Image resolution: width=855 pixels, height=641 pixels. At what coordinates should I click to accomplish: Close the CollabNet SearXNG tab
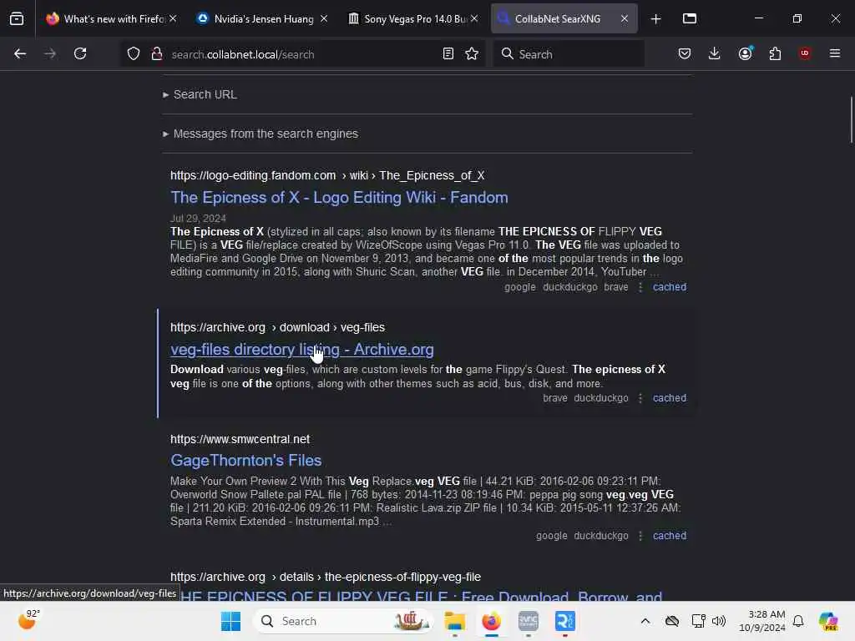625,18
